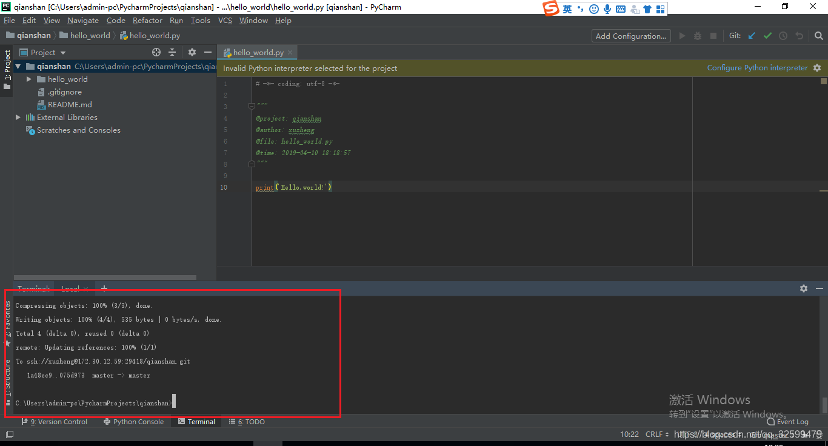Click the Debug bug icon
The height and width of the screenshot is (446, 828).
tap(698, 36)
